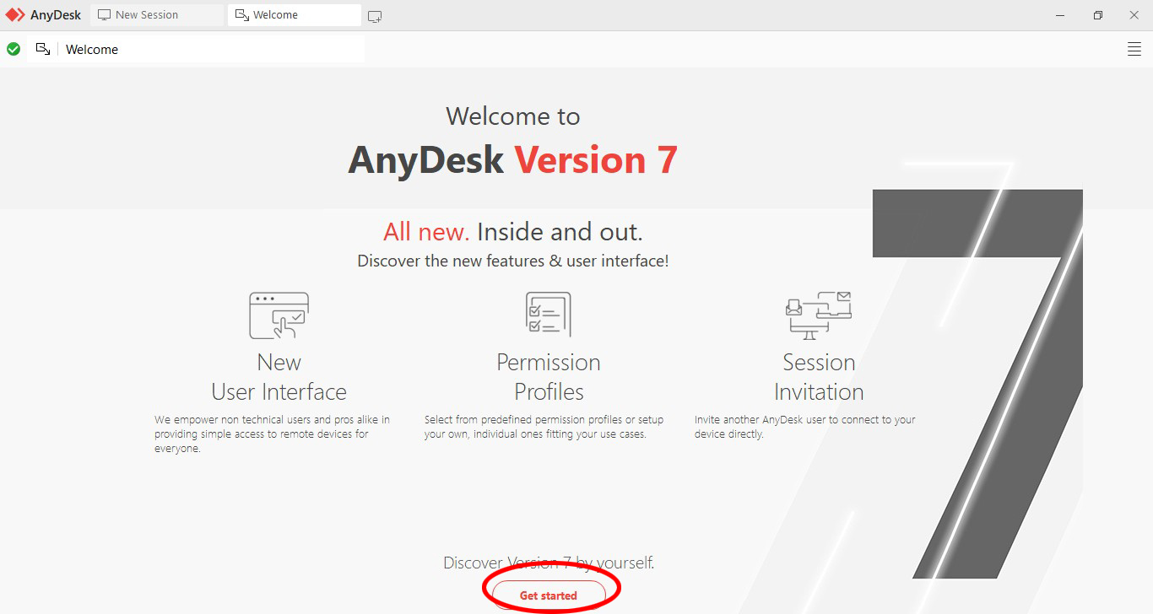
Task: Minimize the AnyDesk window
Action: point(1060,15)
